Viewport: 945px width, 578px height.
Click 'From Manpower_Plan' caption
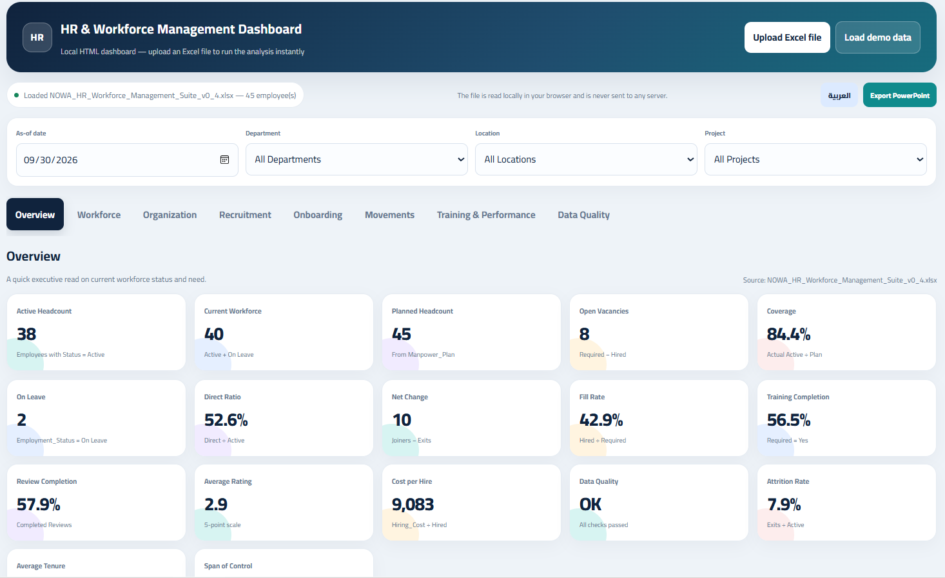pos(423,355)
